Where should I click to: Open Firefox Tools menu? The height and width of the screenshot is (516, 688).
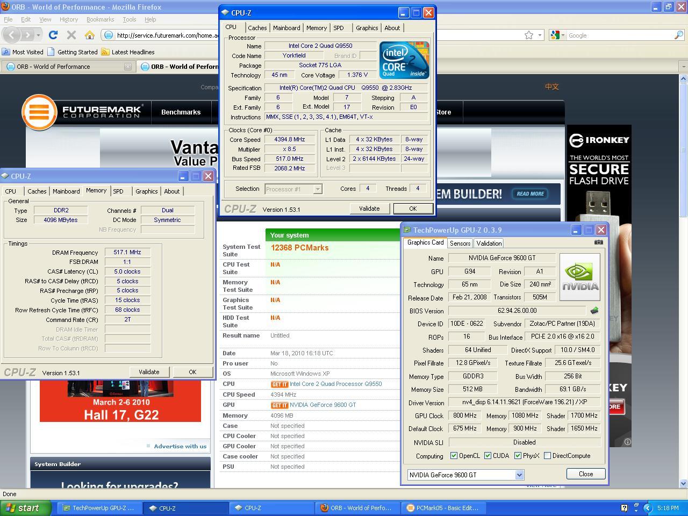(x=129, y=19)
